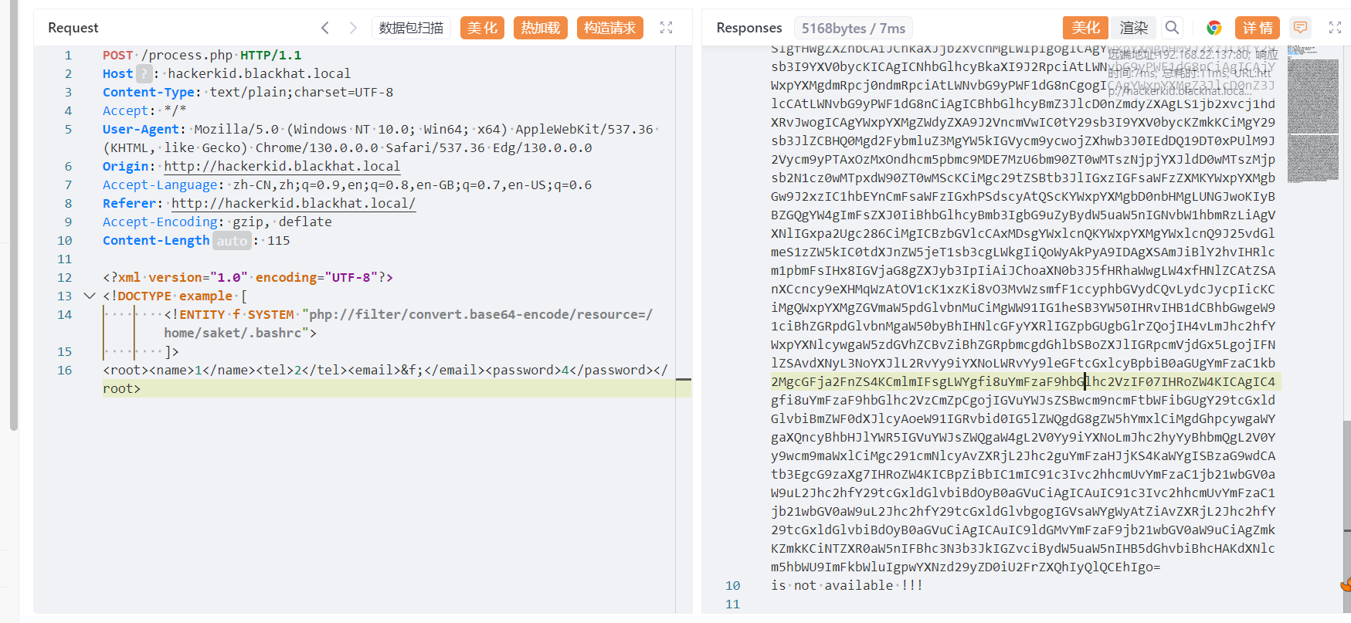
Task: Click the POST /process.php request line
Action: (x=202, y=55)
